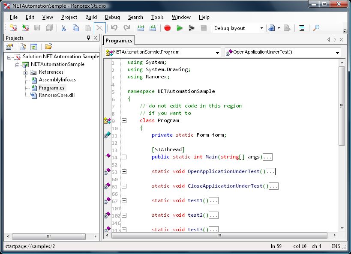Viewport: 351px width, 254px height.
Task: Click the New Solution toolbar icon
Action: click(13, 28)
